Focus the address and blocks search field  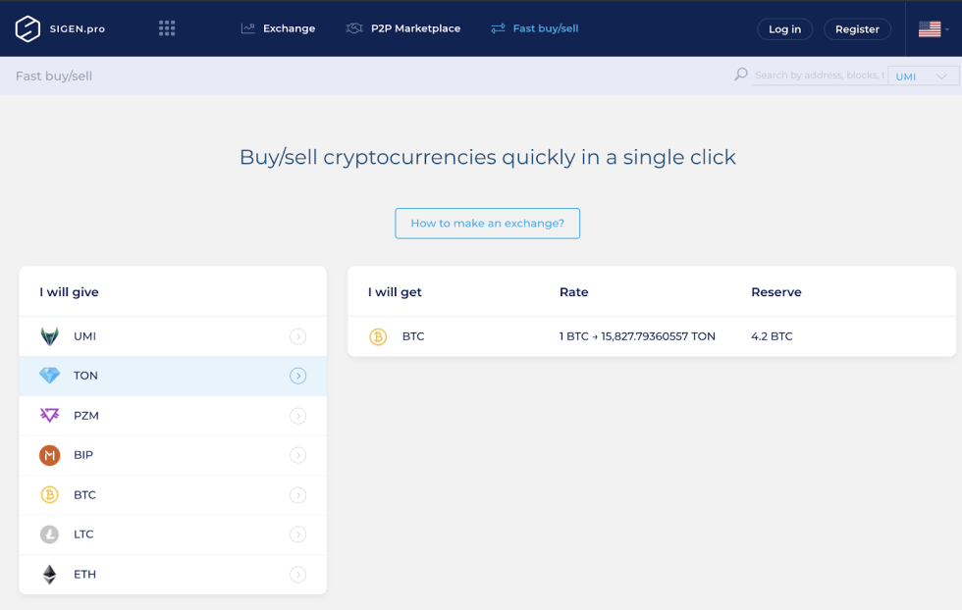click(819, 75)
